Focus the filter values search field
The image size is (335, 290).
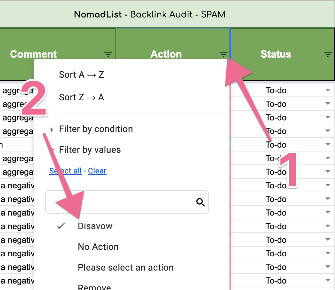120,202
